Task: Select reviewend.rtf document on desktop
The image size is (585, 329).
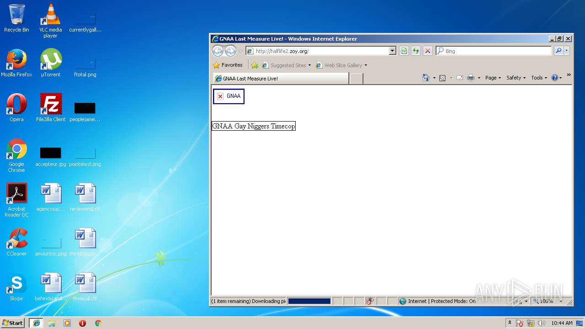Action: click(85, 197)
